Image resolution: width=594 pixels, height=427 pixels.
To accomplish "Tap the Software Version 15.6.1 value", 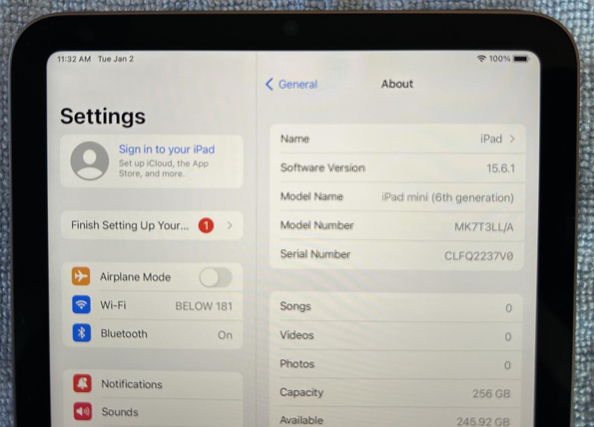I will [500, 168].
